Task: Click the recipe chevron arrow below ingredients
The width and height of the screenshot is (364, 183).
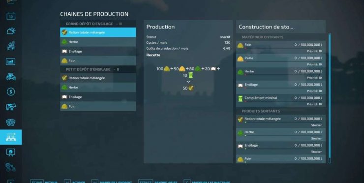Action: tap(188, 82)
